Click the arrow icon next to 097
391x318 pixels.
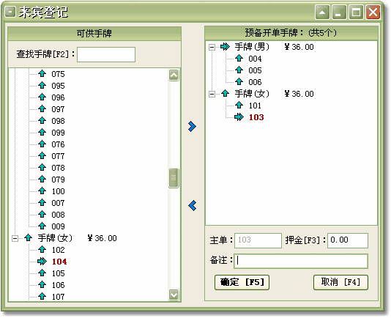(42, 109)
